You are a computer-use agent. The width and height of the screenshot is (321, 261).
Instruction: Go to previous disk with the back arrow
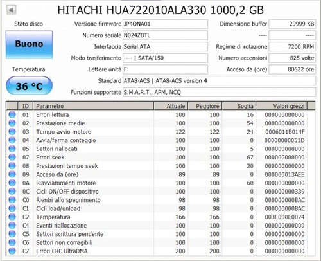[12, 10]
